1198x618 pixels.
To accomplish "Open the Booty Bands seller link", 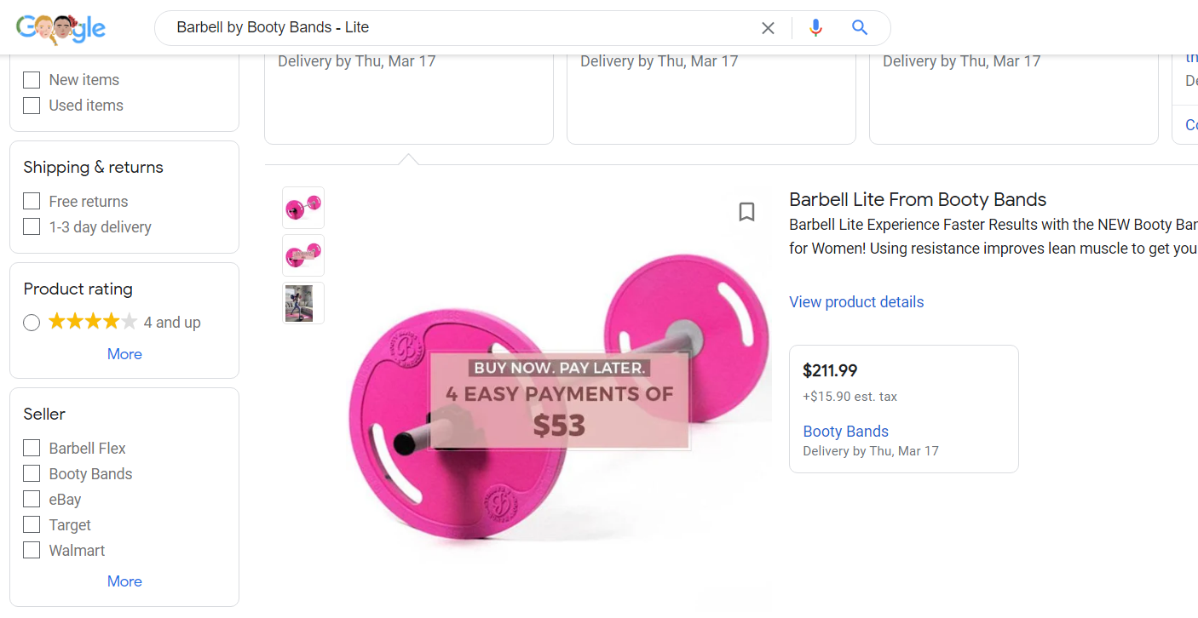I will coord(845,432).
